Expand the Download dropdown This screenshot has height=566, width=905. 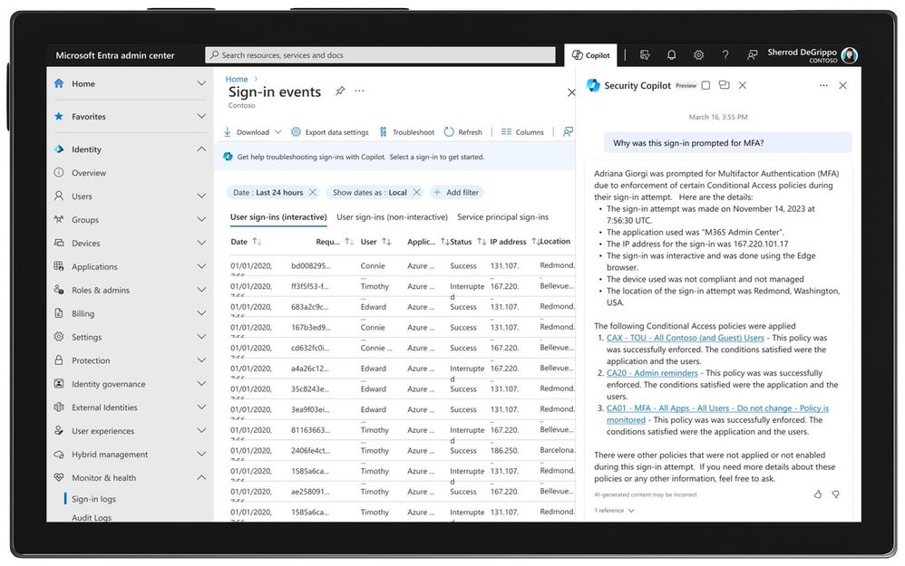[277, 132]
